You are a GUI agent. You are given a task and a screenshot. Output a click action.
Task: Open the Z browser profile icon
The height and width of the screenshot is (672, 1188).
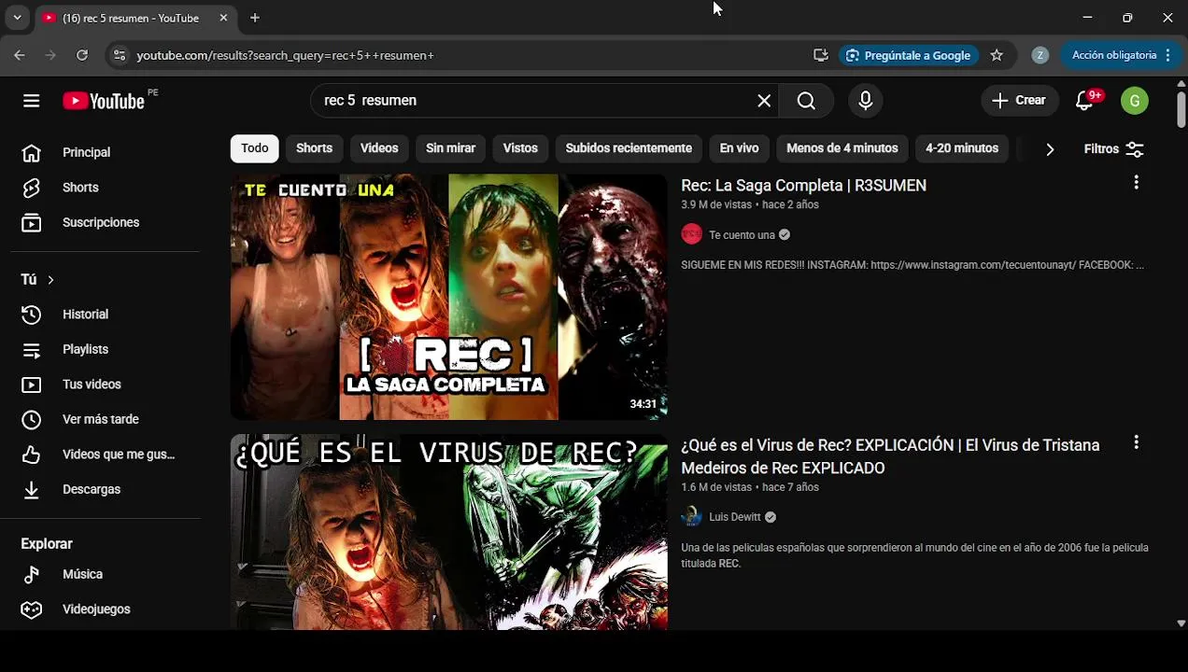1039,55
